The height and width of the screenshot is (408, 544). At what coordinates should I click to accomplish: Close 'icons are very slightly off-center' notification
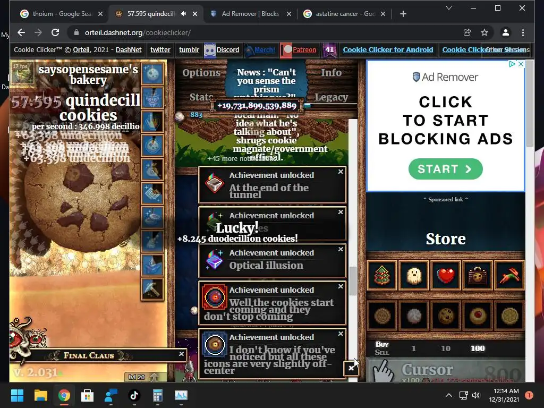pyautogui.click(x=341, y=334)
